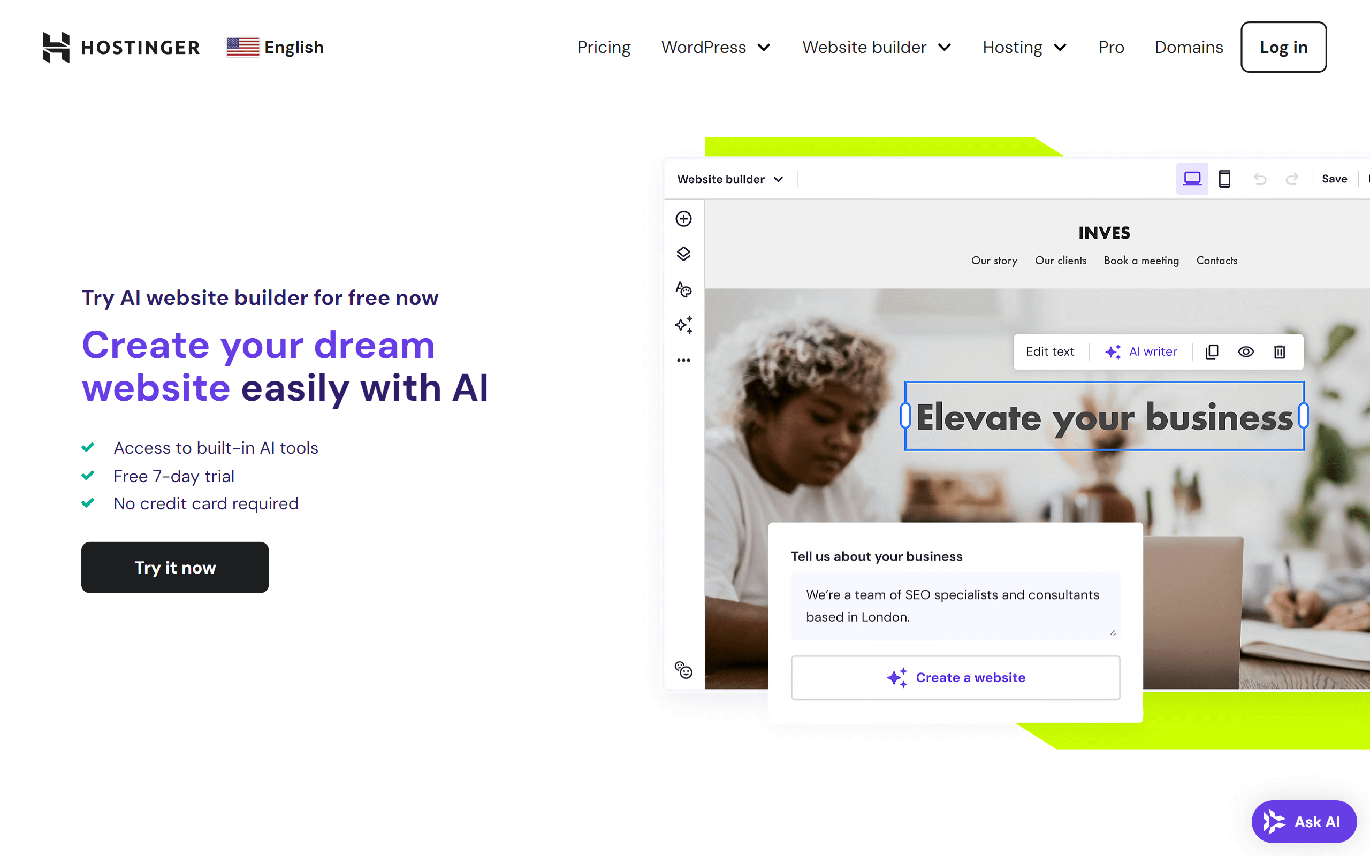1370x856 pixels.
Task: Expand the WordPress navigation dropdown
Action: tap(716, 47)
